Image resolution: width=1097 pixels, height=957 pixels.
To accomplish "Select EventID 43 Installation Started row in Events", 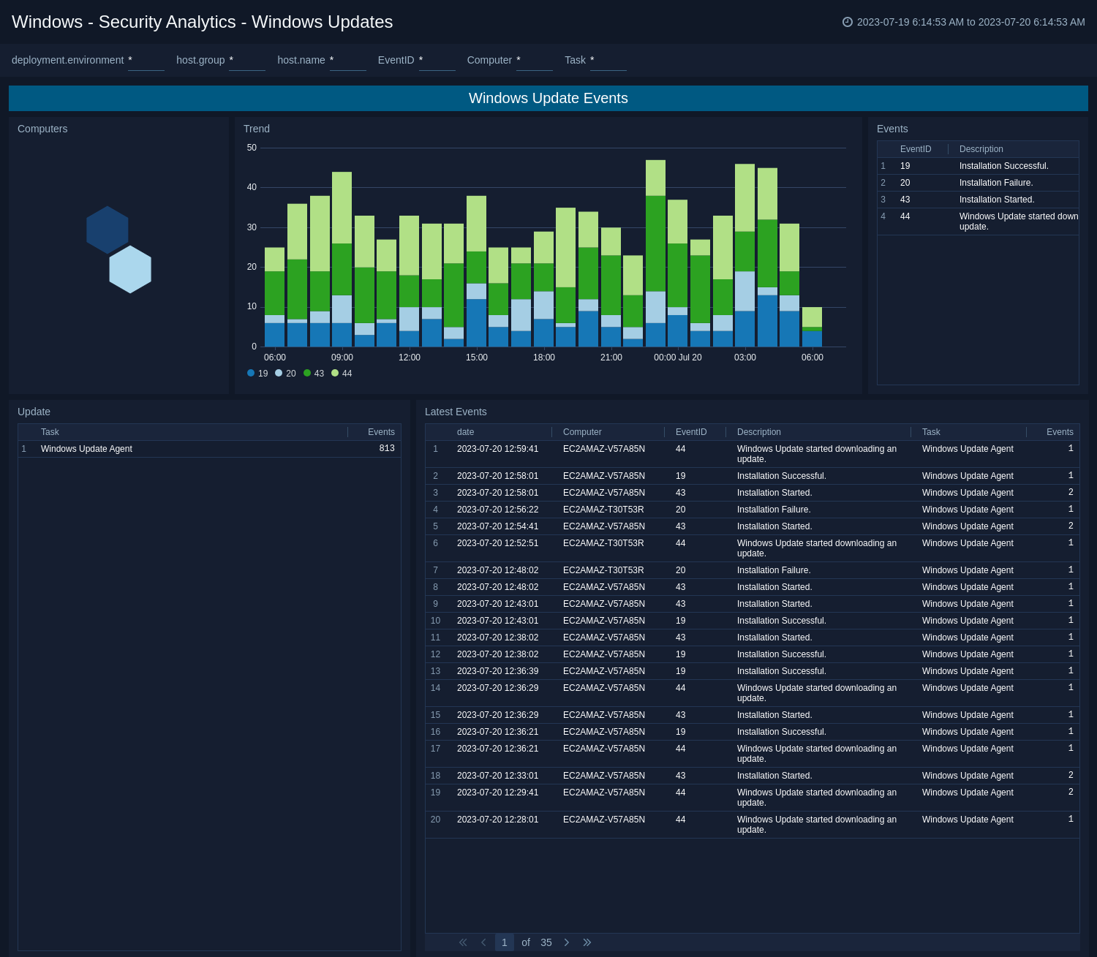I will (978, 200).
